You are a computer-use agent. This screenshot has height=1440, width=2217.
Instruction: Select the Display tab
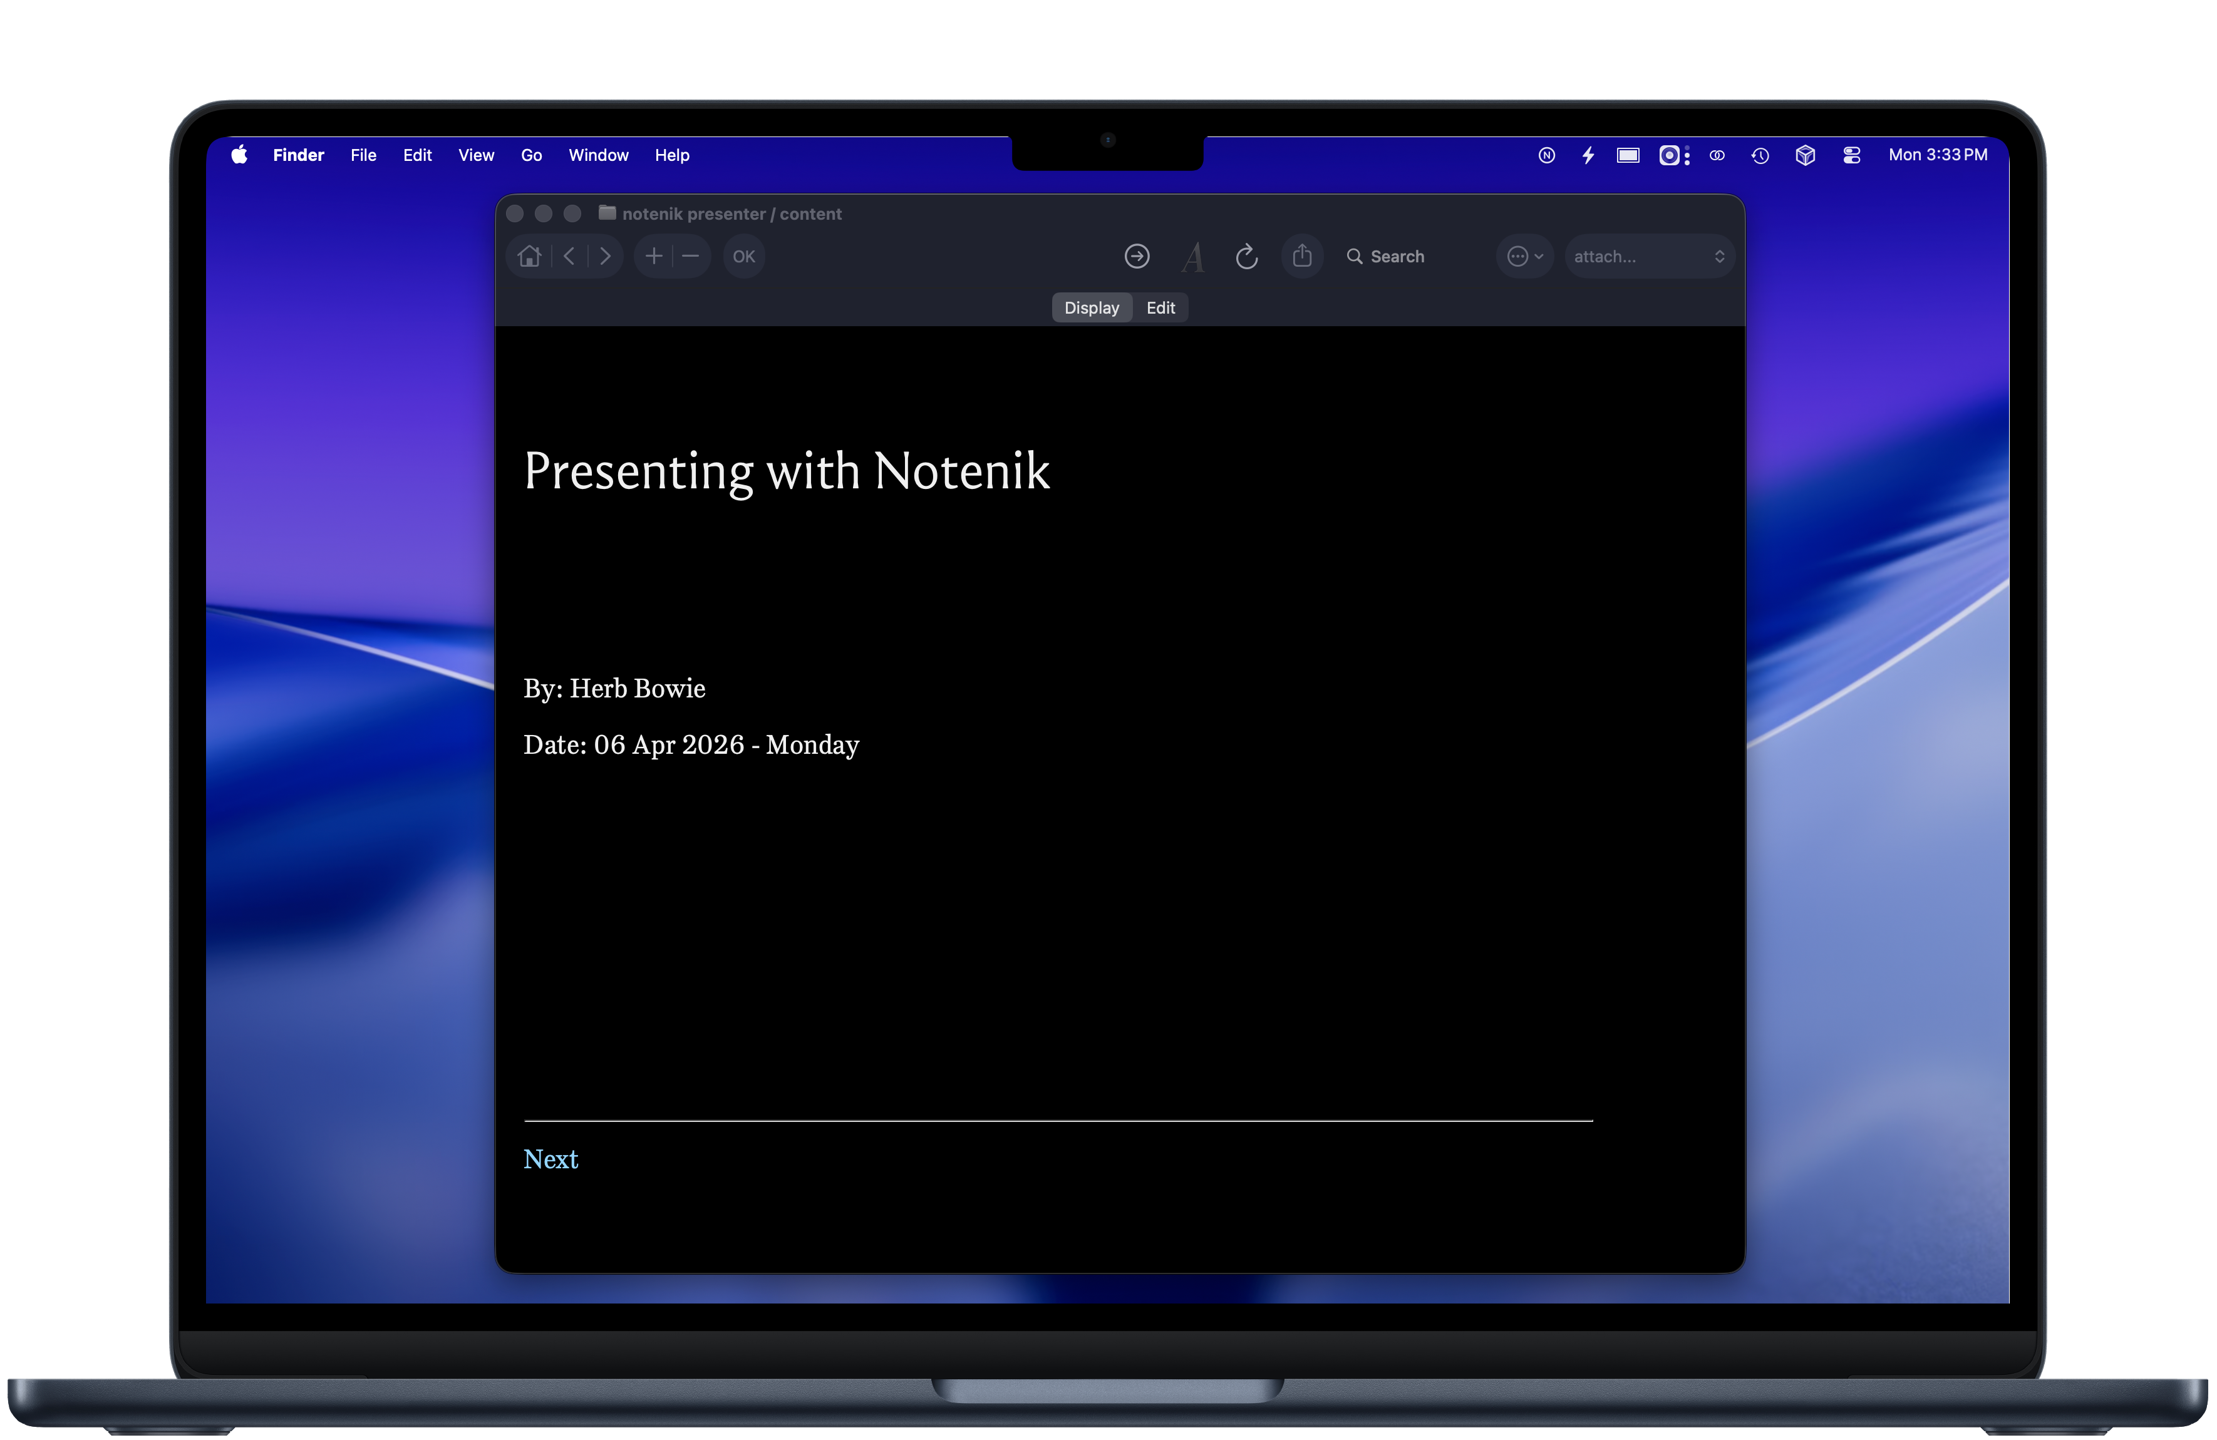(x=1091, y=307)
